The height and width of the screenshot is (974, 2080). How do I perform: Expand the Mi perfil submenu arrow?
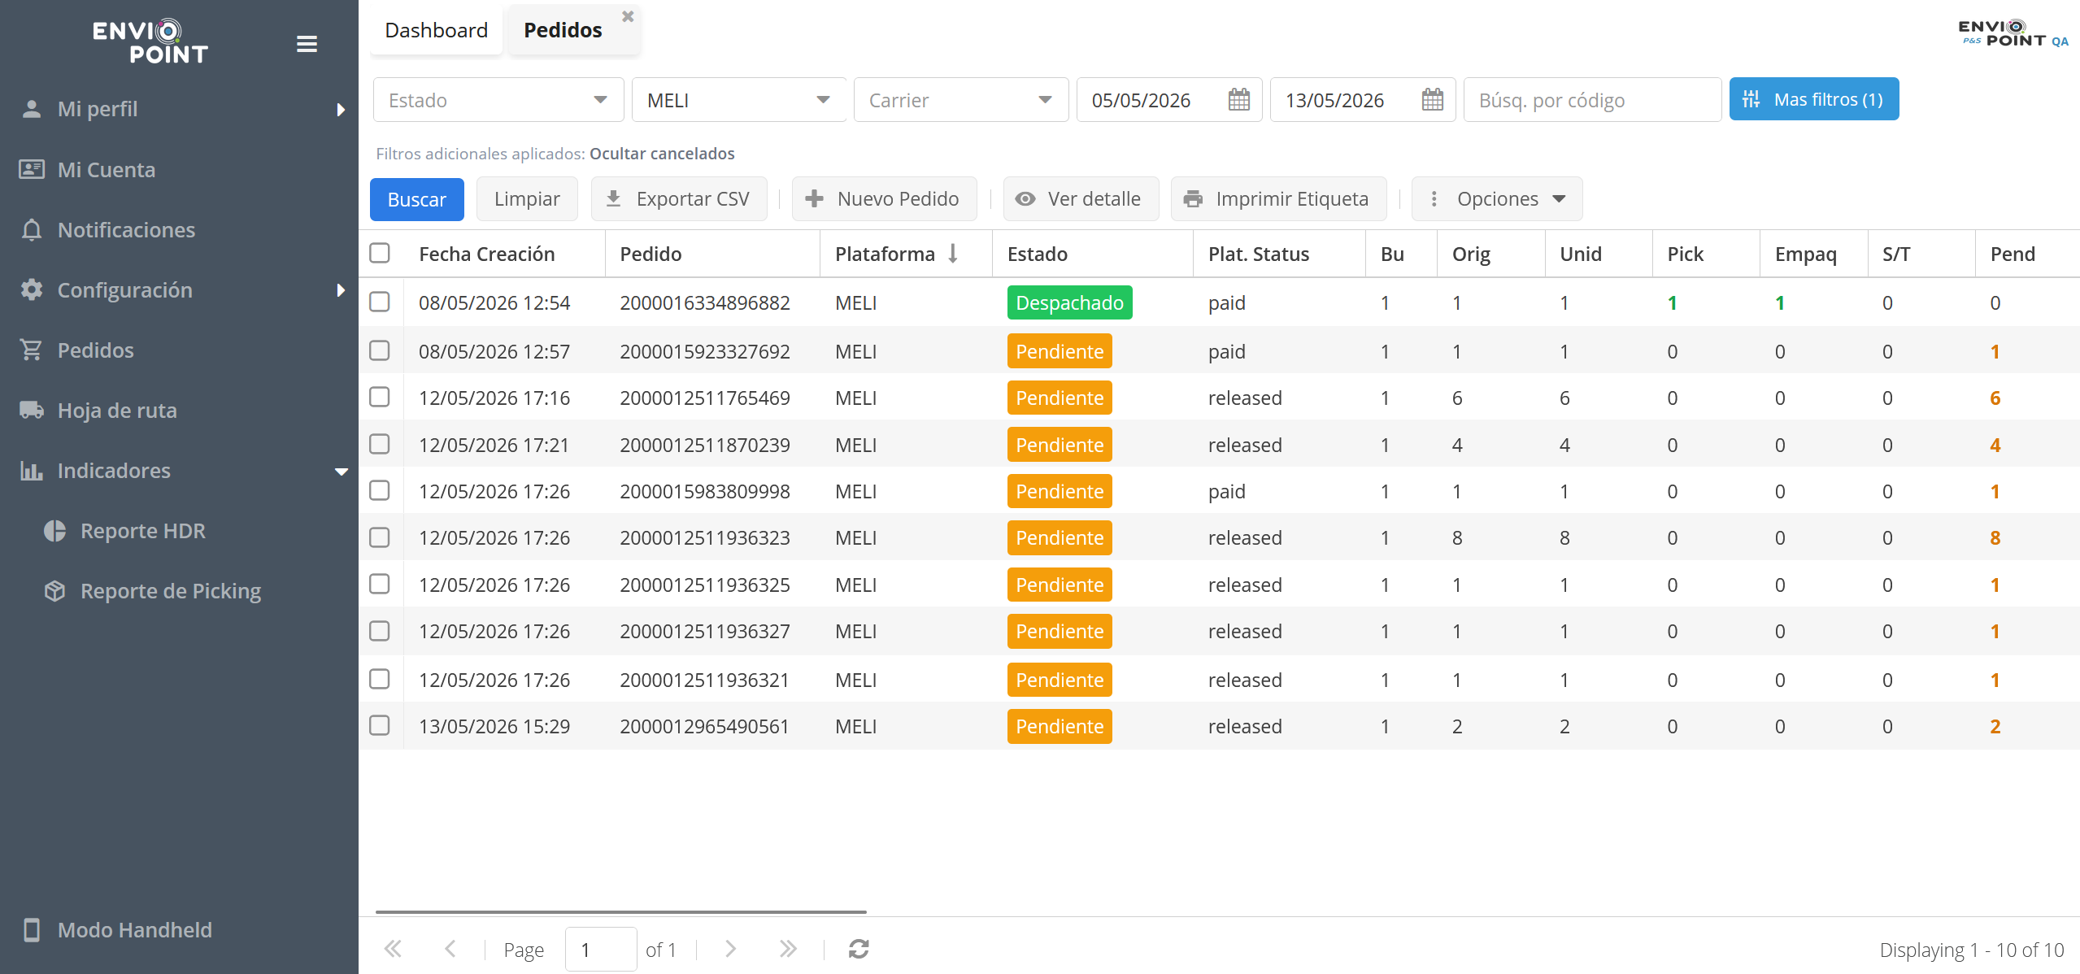341,109
